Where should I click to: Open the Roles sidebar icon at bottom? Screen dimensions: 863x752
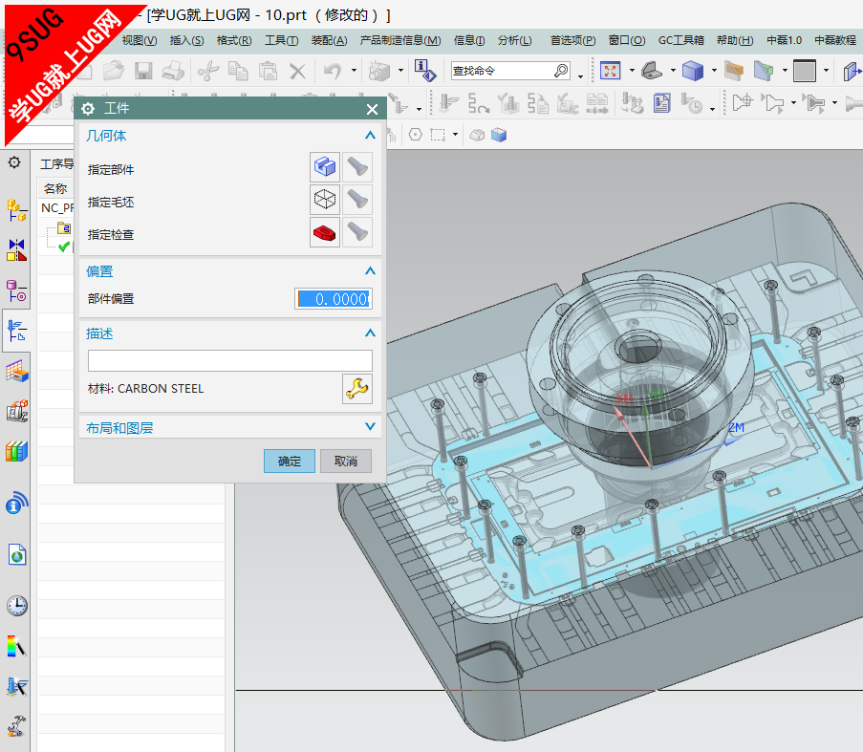pos(16,726)
